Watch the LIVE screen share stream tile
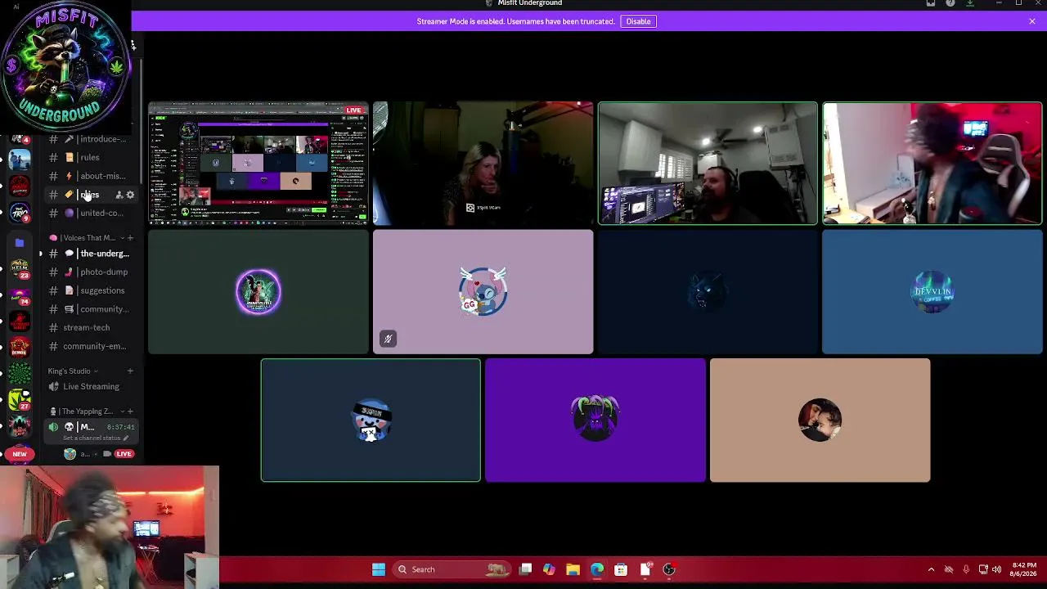Image resolution: width=1047 pixels, height=589 pixels. click(258, 163)
